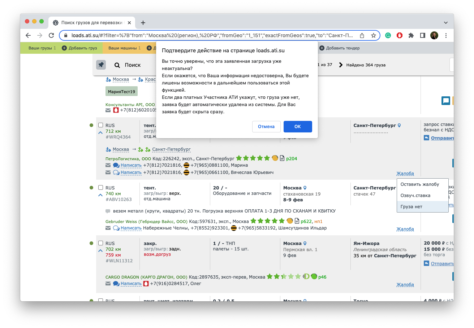The image size is (474, 328).
Task: Click the five-star rating of ПетроЛогистика
Action: pyautogui.click(x=253, y=158)
